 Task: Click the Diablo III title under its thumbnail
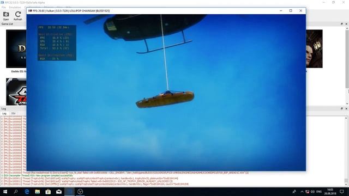(19, 71)
